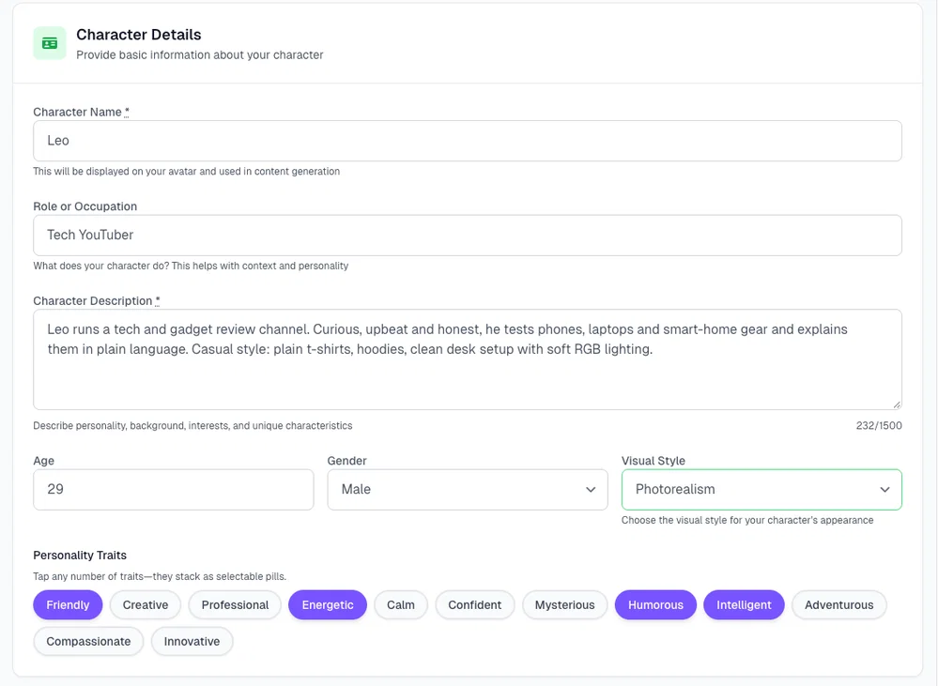Viewport: 938px width, 686px height.
Task: Select the Creative trait pill
Action: pos(146,604)
